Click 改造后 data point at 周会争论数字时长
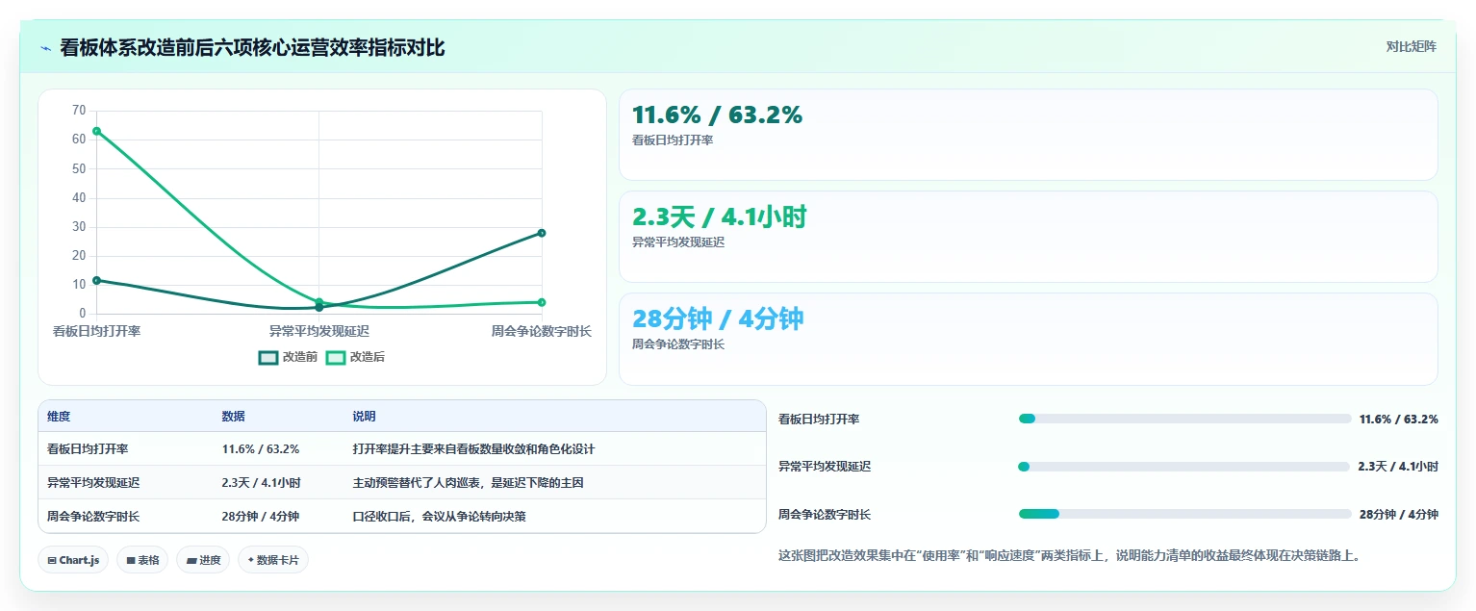The height and width of the screenshot is (611, 1476). 542,302
